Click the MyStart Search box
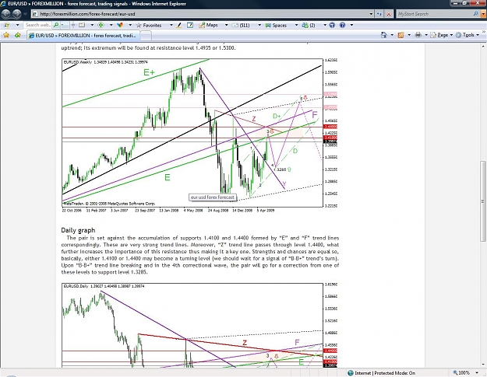487x377 pixels. click(x=434, y=14)
